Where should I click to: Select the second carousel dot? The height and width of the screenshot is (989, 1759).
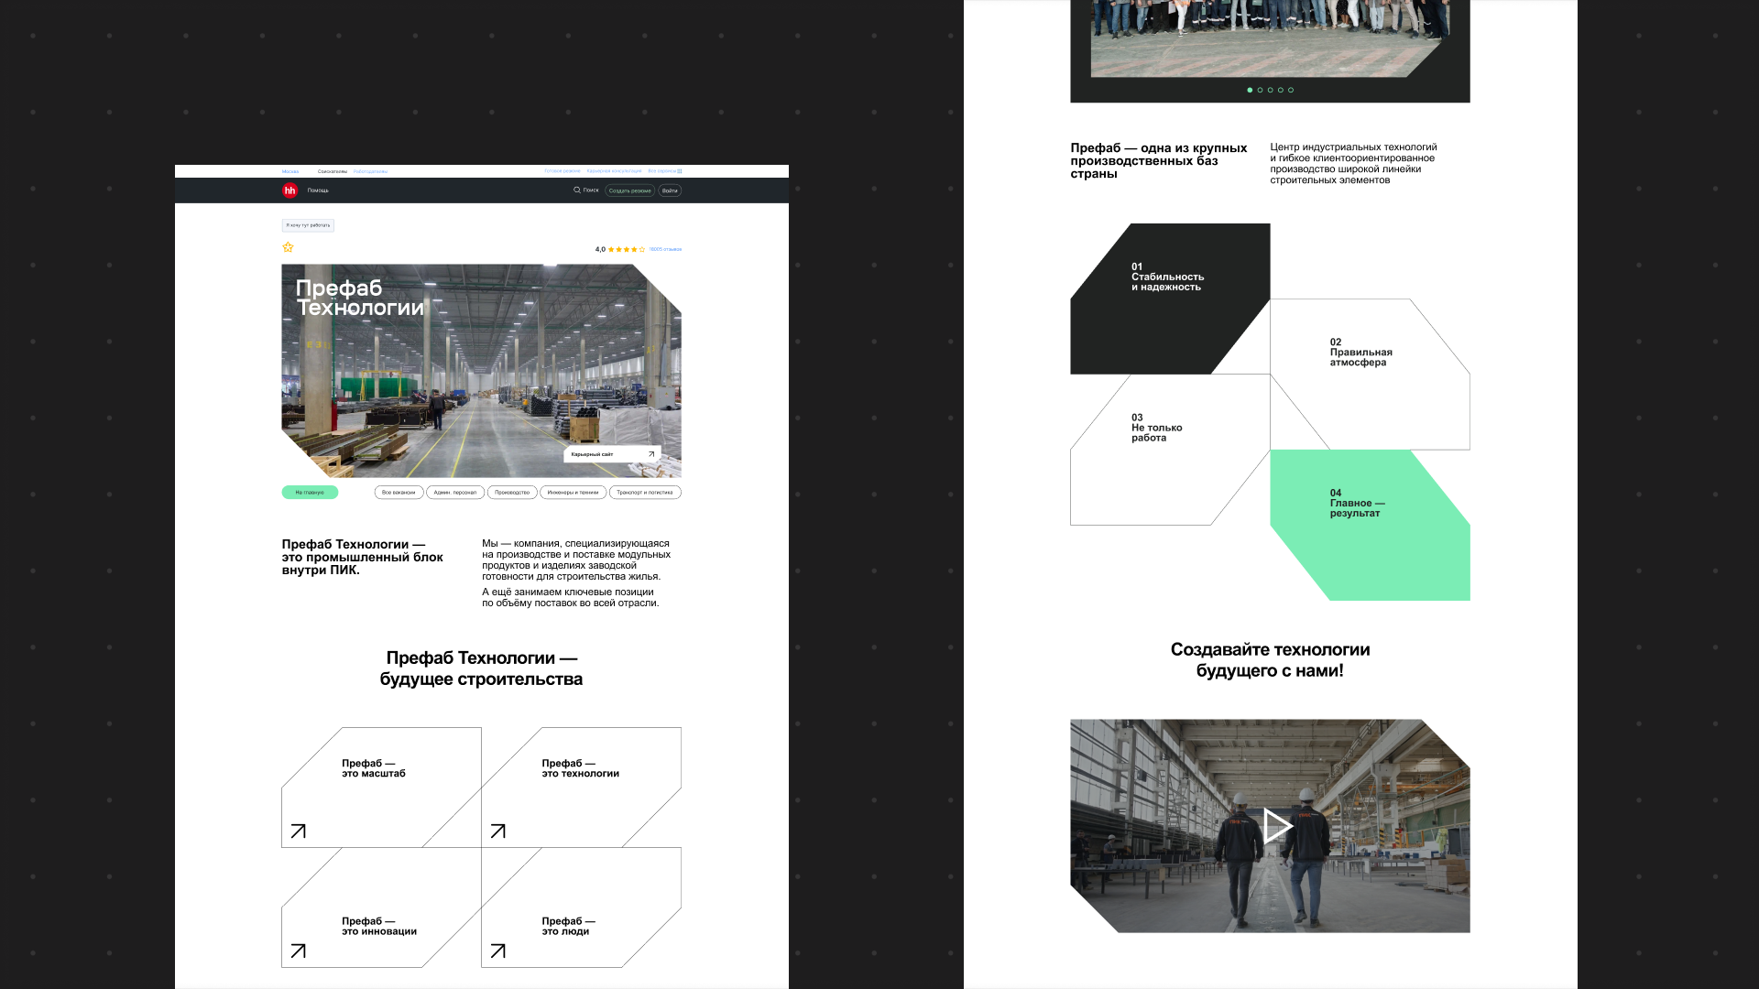[1260, 90]
